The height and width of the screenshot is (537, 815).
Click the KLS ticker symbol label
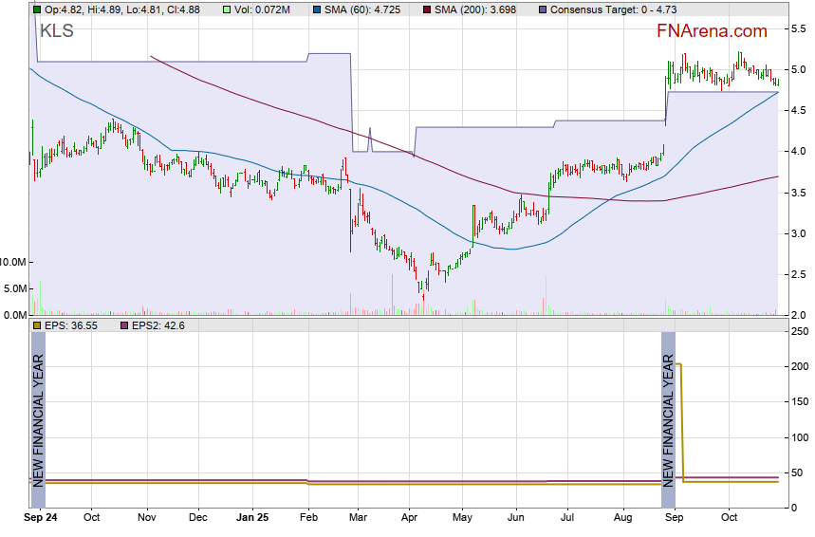[57, 31]
